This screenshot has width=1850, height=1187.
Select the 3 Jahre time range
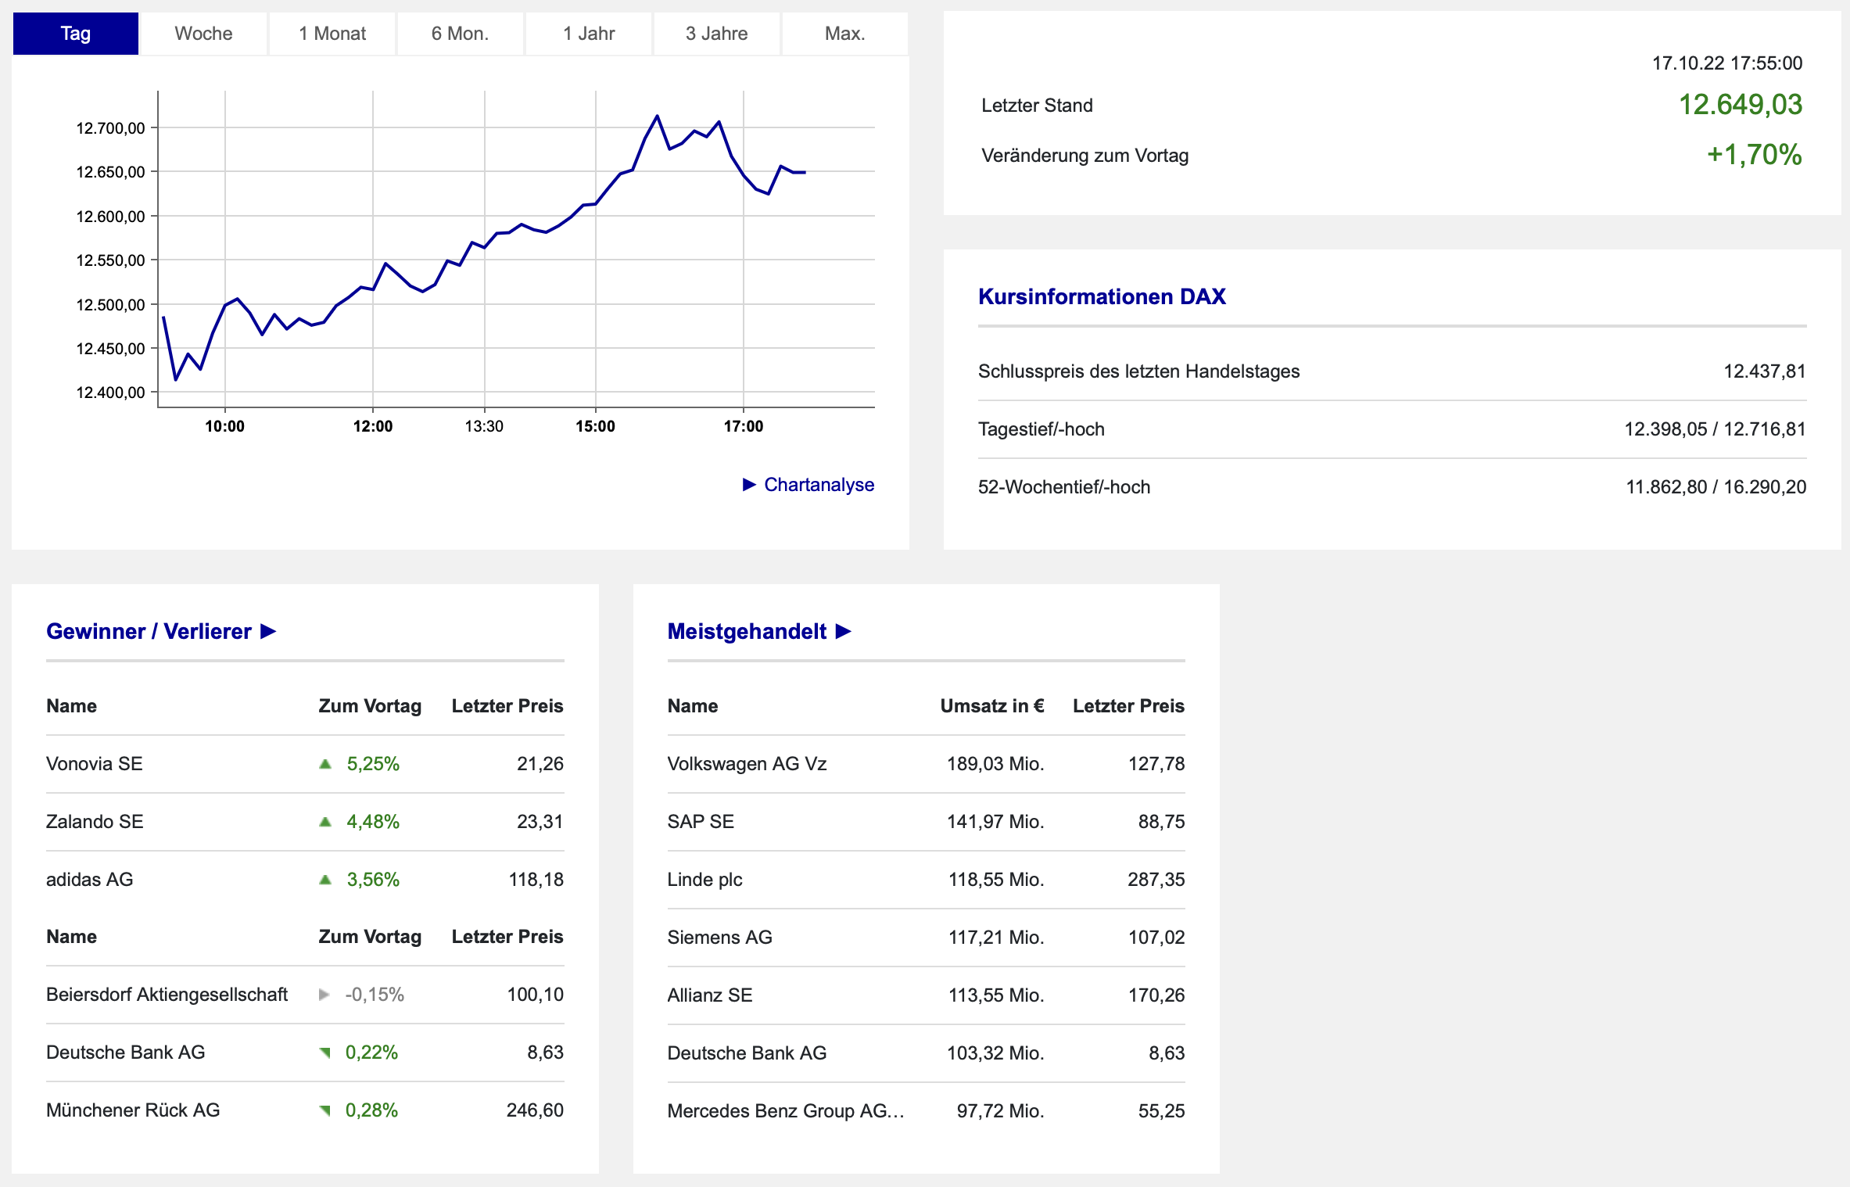pos(716,34)
